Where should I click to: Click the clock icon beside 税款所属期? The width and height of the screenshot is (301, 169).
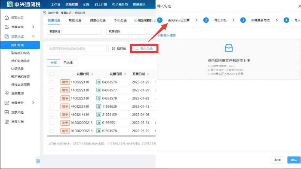point(136,20)
